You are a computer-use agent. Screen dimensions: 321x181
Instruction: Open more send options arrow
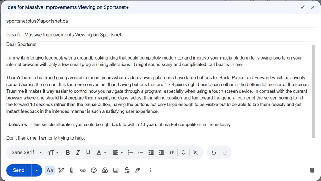click(x=37, y=170)
